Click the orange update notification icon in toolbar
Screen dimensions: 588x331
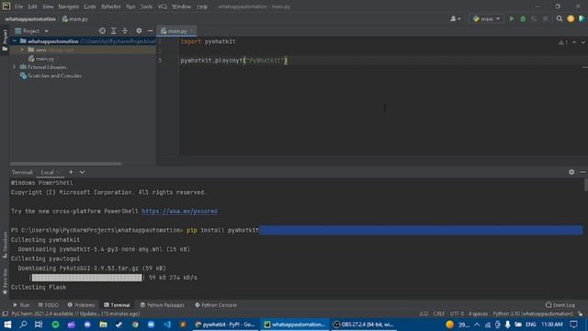coord(571,18)
